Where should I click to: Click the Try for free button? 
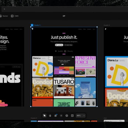click(x=59, y=45)
